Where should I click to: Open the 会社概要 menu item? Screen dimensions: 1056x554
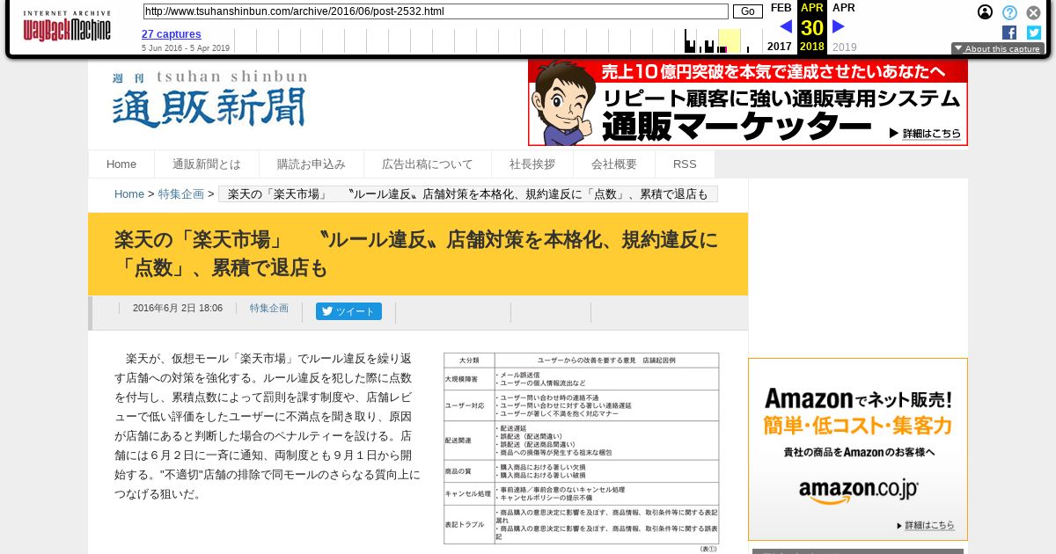click(614, 164)
